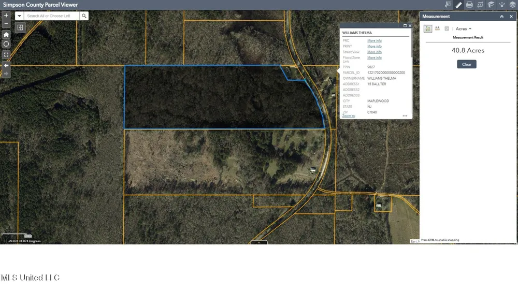Zoom in the map with plus button
Image resolution: width=518 pixels, height=291 pixels.
[6, 16]
